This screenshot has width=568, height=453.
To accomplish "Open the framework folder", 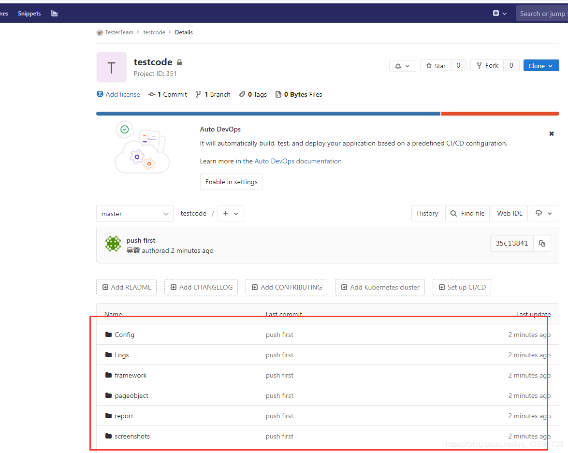I will (131, 376).
